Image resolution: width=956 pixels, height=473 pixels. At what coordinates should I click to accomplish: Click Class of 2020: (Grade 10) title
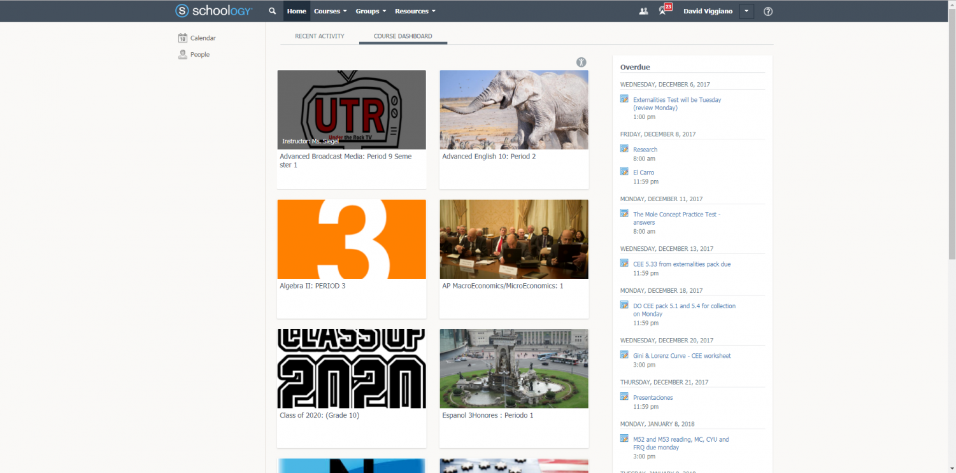[320, 416]
